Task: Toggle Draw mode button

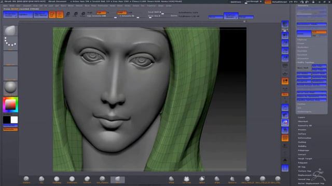Action: (x=60, y=14)
